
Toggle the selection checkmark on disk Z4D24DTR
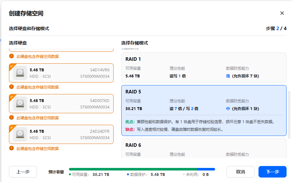point(11,127)
